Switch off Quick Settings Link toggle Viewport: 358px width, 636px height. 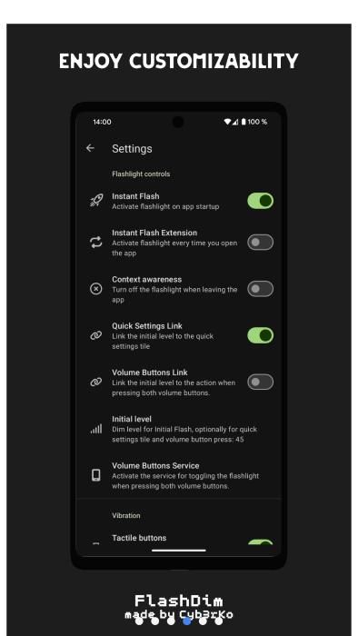click(x=260, y=335)
